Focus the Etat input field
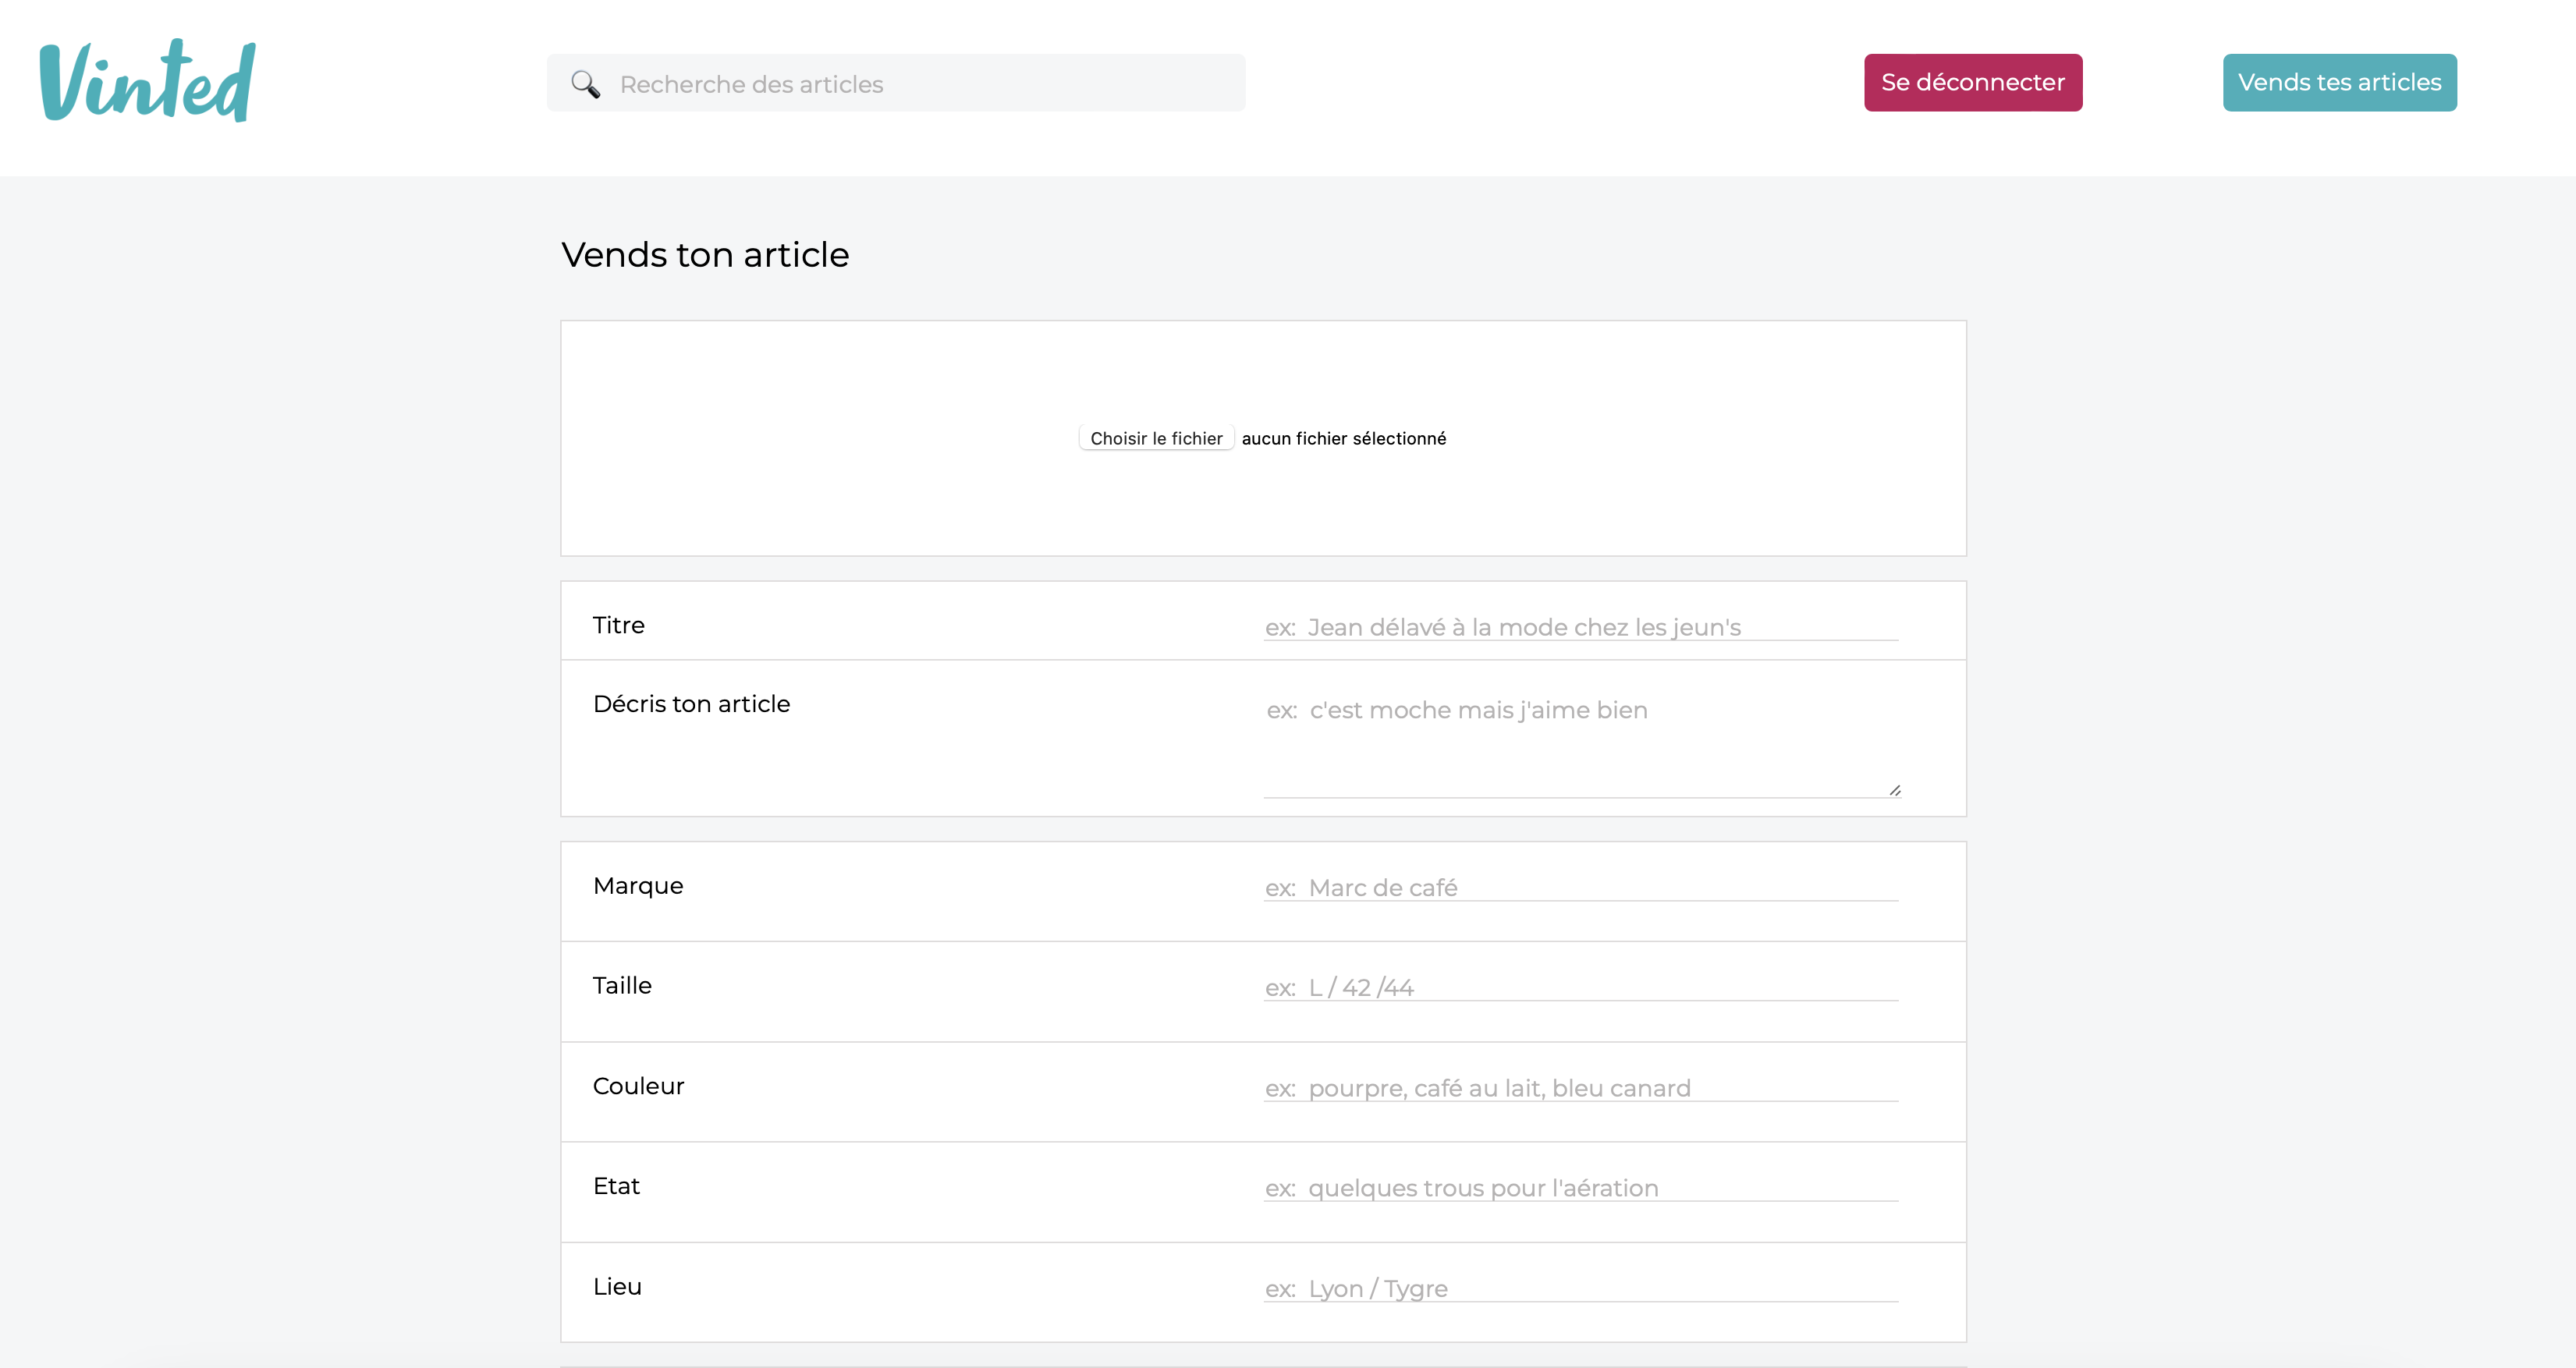The height and width of the screenshot is (1368, 2576). coord(1578,1189)
